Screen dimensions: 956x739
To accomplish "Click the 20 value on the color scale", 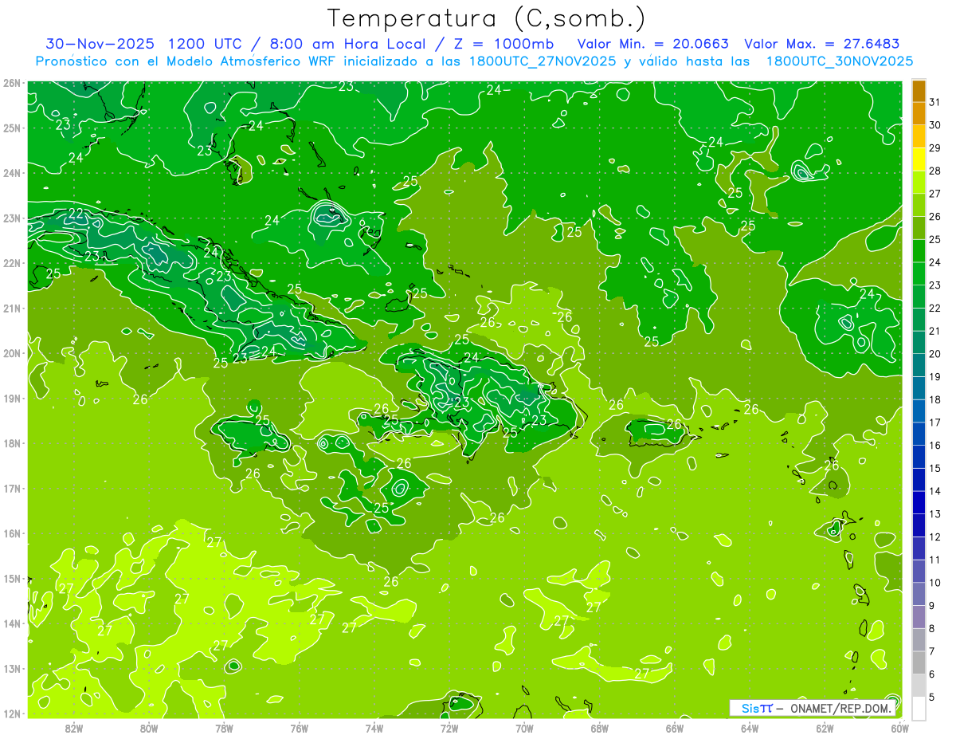I will 935,354.
